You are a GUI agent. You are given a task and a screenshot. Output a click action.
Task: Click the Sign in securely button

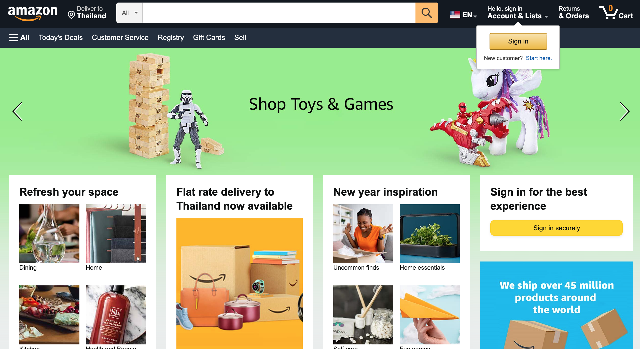(x=556, y=228)
